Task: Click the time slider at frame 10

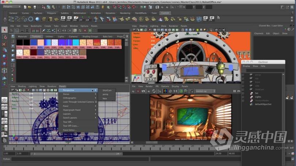Action: [95, 147]
